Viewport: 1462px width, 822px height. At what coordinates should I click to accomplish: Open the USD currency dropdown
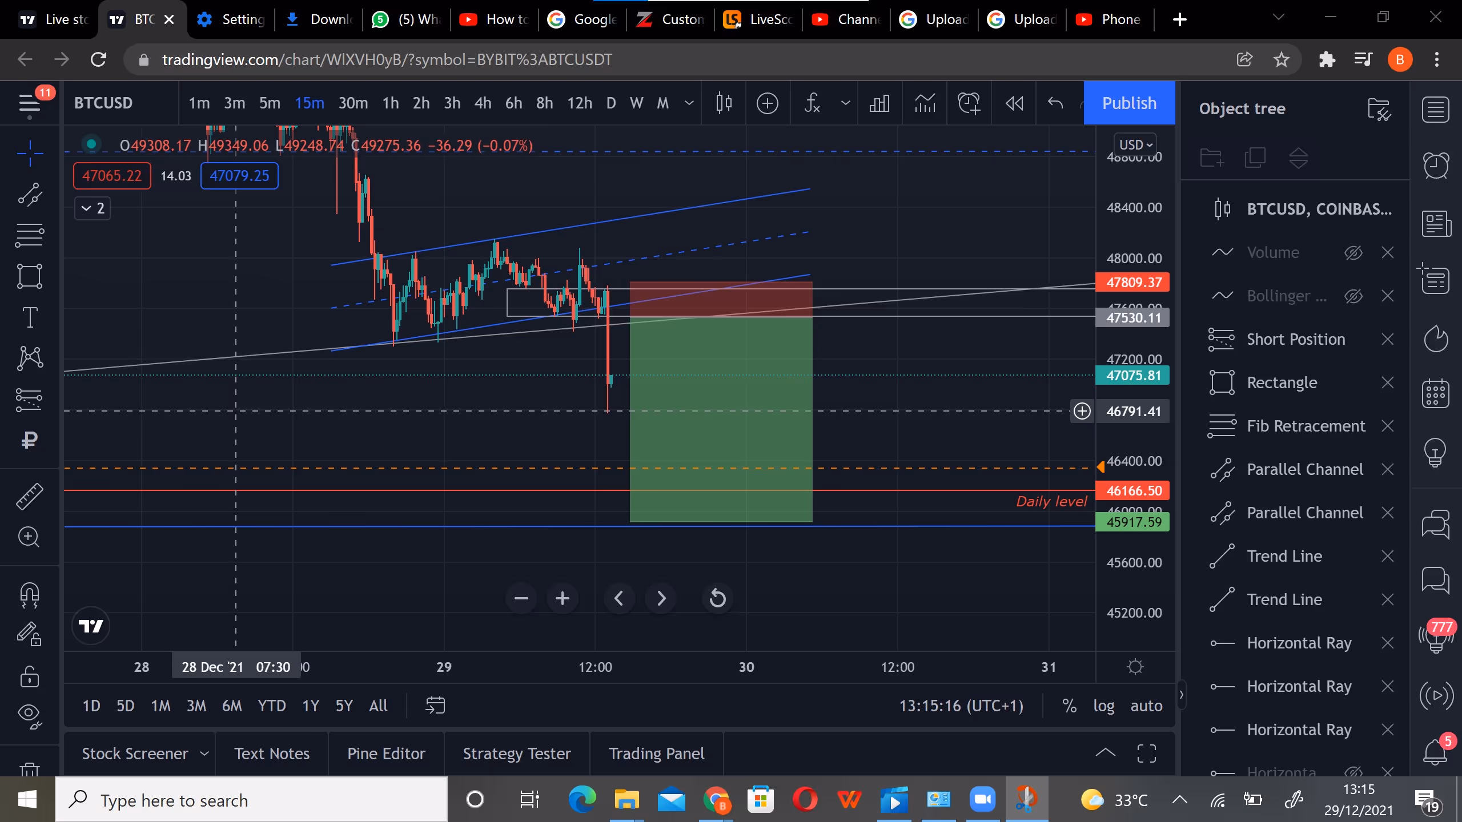pyautogui.click(x=1135, y=145)
